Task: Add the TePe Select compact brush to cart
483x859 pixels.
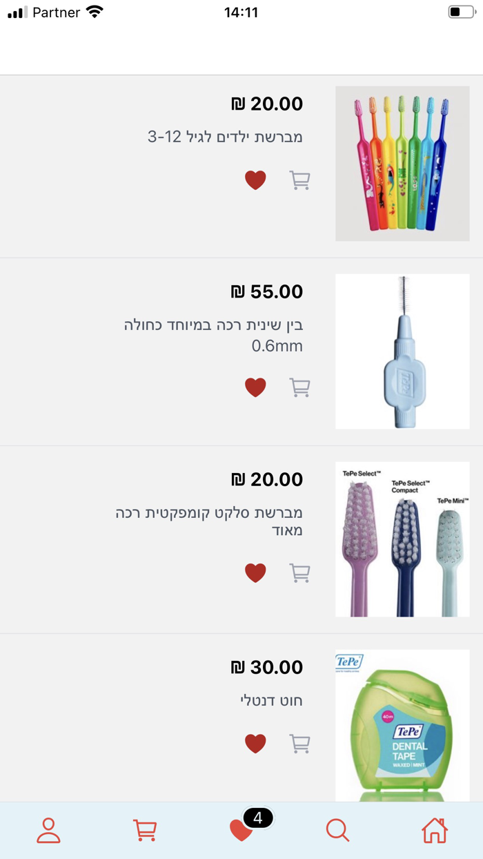Action: click(299, 572)
